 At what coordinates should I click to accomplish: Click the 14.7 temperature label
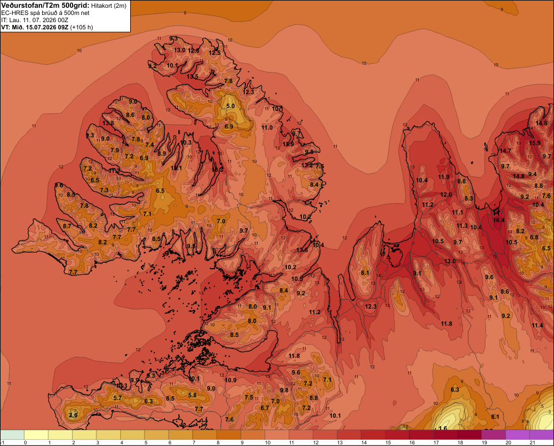(x=505, y=151)
